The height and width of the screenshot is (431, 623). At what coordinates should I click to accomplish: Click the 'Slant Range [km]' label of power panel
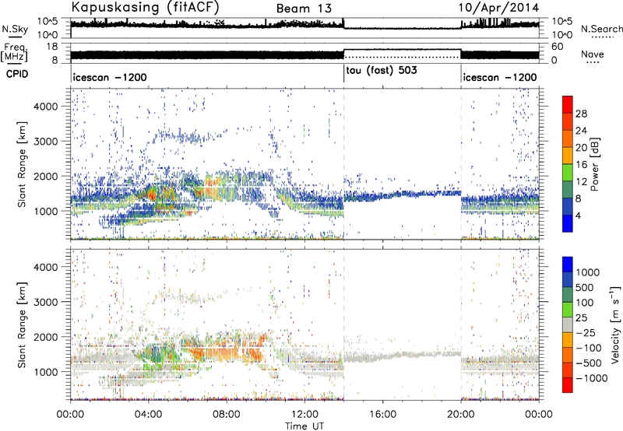tap(23, 164)
